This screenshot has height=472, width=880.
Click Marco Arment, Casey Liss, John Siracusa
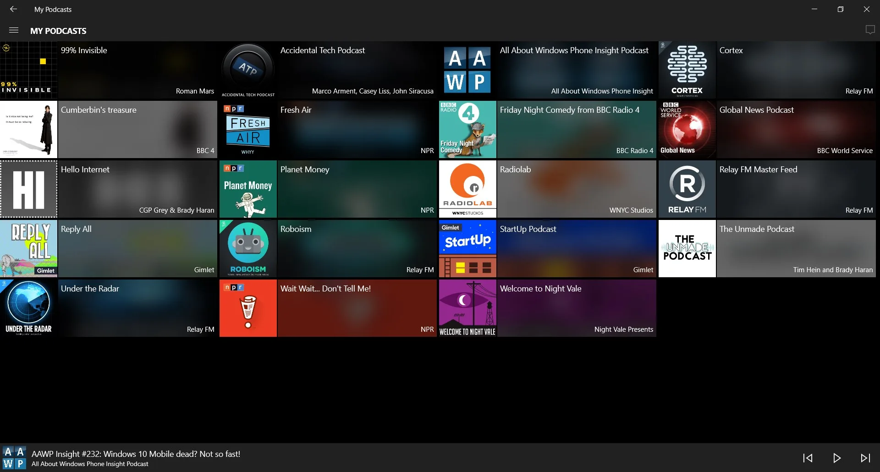[x=373, y=91]
